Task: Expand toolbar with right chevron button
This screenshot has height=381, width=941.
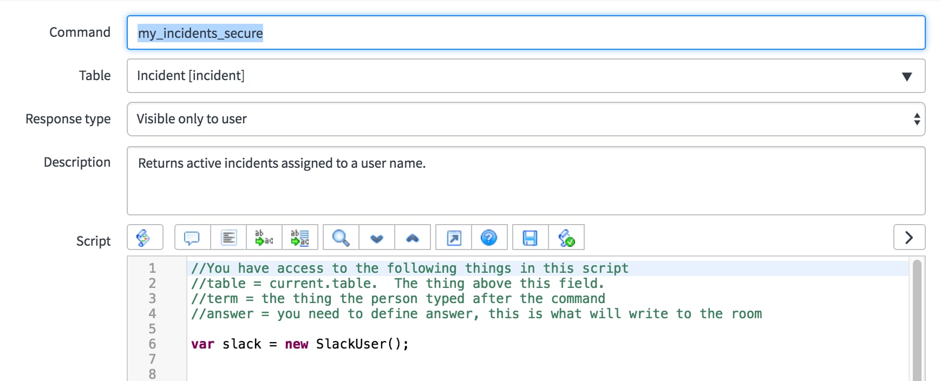Action: (x=909, y=237)
